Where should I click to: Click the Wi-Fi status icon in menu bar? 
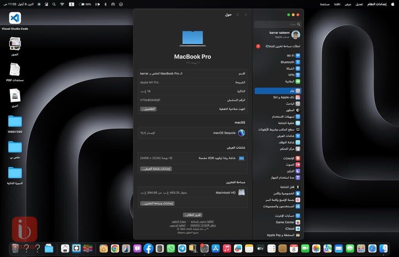[x=62, y=4]
